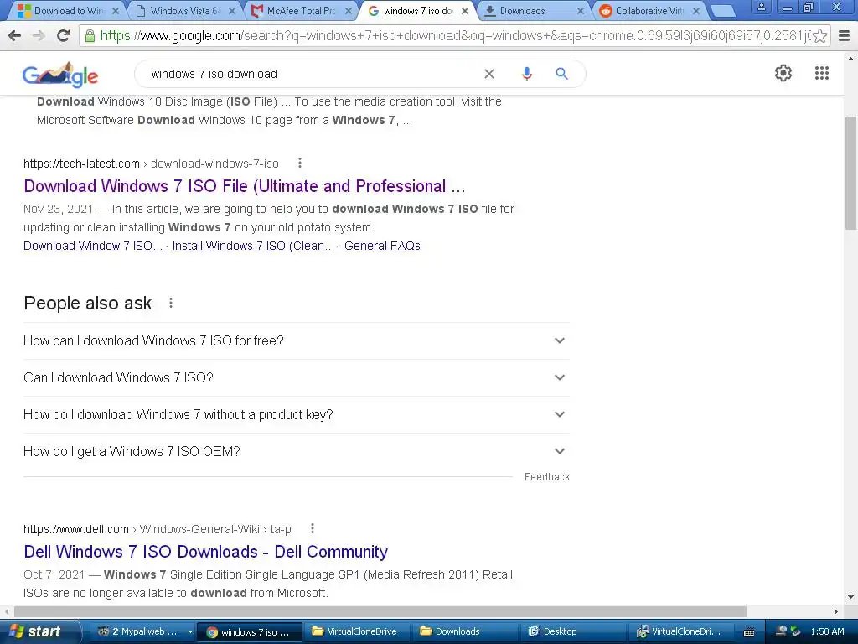Reload the page with the refresh icon

64,35
